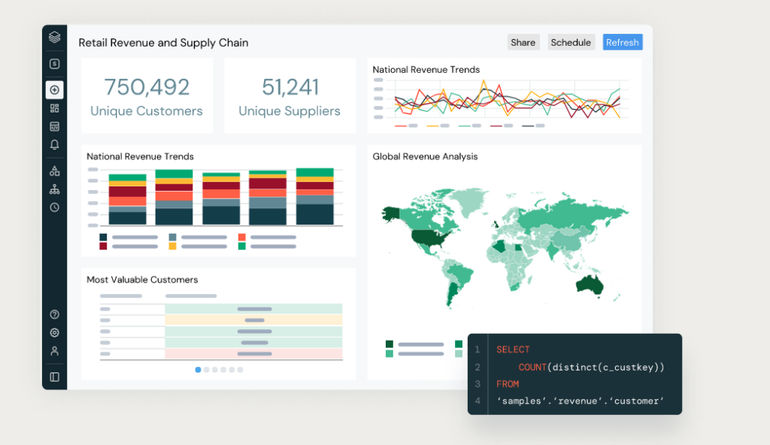Open the recents clock icon in the sidebar
The image size is (770, 445).
54,207
